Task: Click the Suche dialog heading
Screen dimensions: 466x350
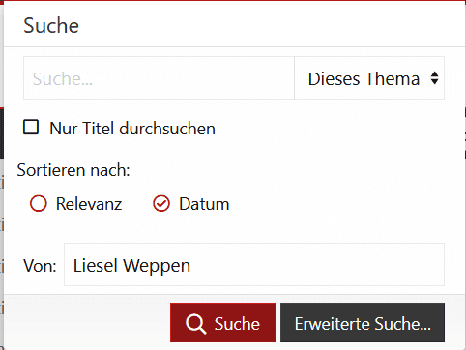Action: [x=51, y=25]
